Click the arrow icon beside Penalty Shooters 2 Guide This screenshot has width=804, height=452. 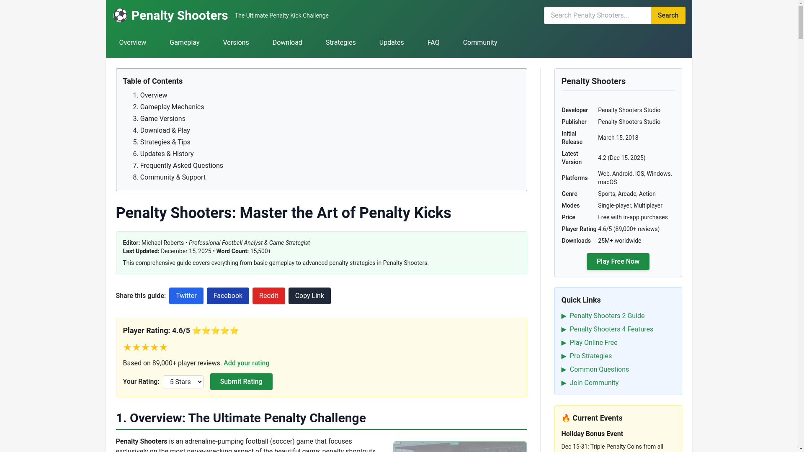[564, 316]
